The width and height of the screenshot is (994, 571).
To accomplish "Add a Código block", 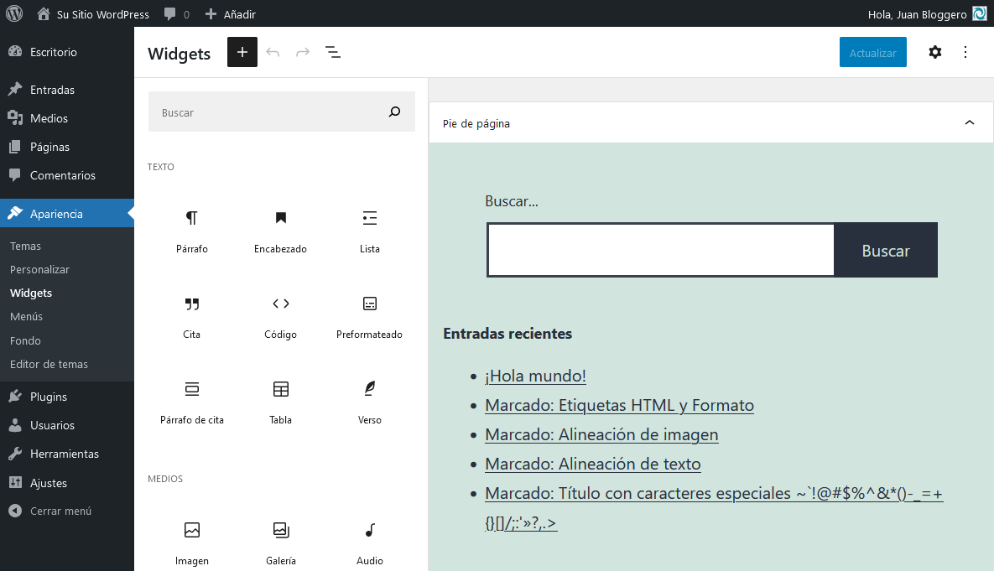I will [x=280, y=312].
